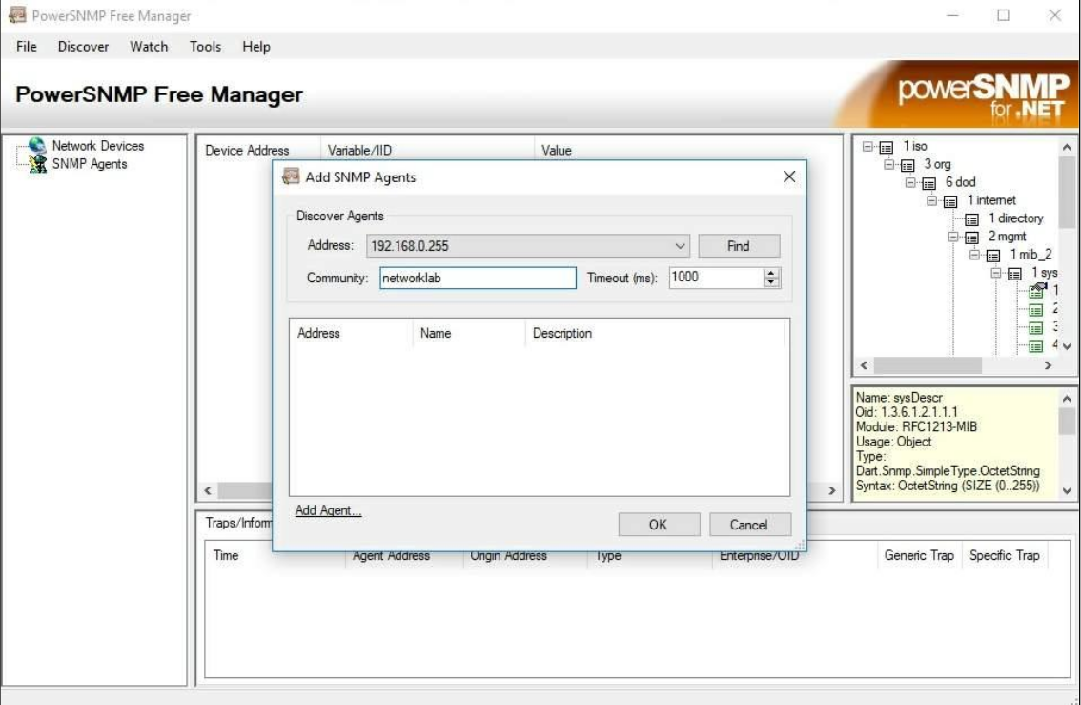Select the SNMP Agents icon
The image size is (1081, 705).
pyautogui.click(x=36, y=163)
